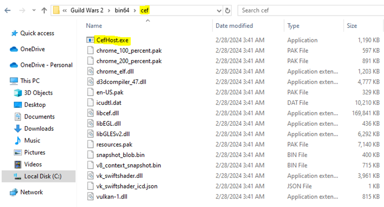This screenshot has width=384, height=207.
Task: Select the CefHost.exe file name
Action: (x=112, y=40)
